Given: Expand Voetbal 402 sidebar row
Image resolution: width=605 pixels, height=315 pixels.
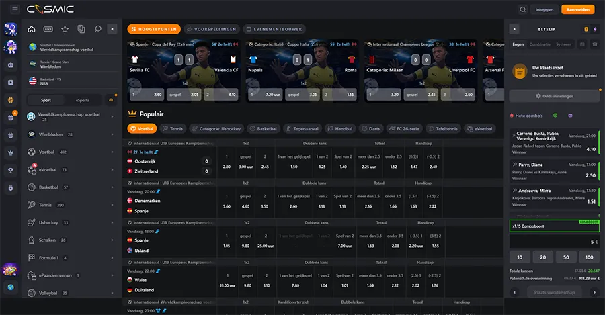Looking at the screenshot, I should tap(72, 152).
